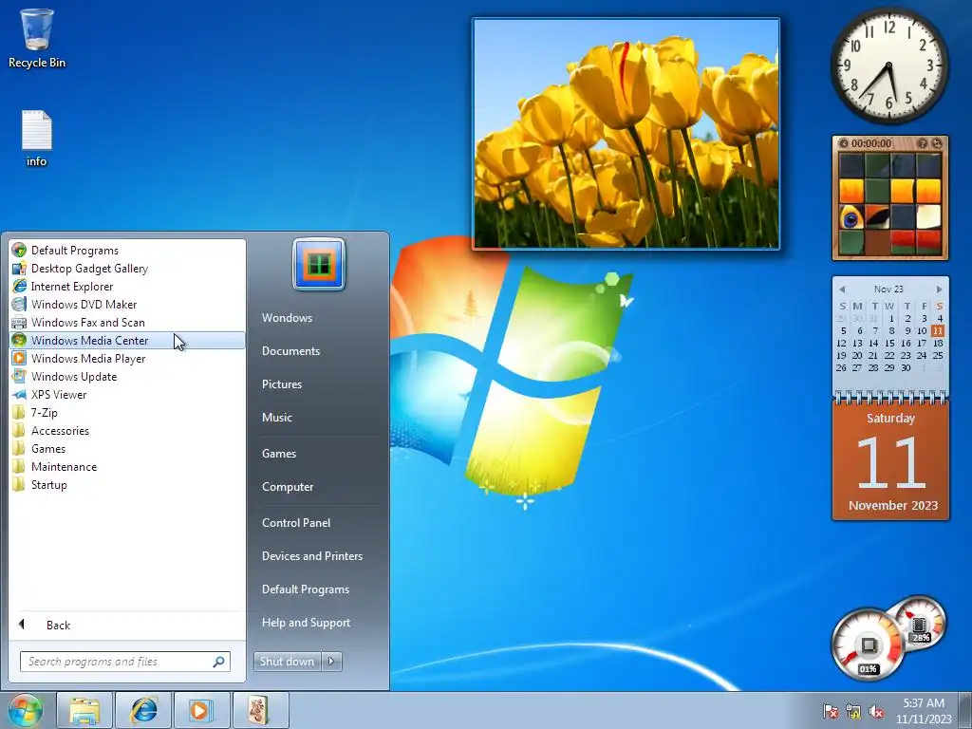Screen dimensions: 972x729
Task: Open Music from the Start menu
Action: [x=277, y=418]
